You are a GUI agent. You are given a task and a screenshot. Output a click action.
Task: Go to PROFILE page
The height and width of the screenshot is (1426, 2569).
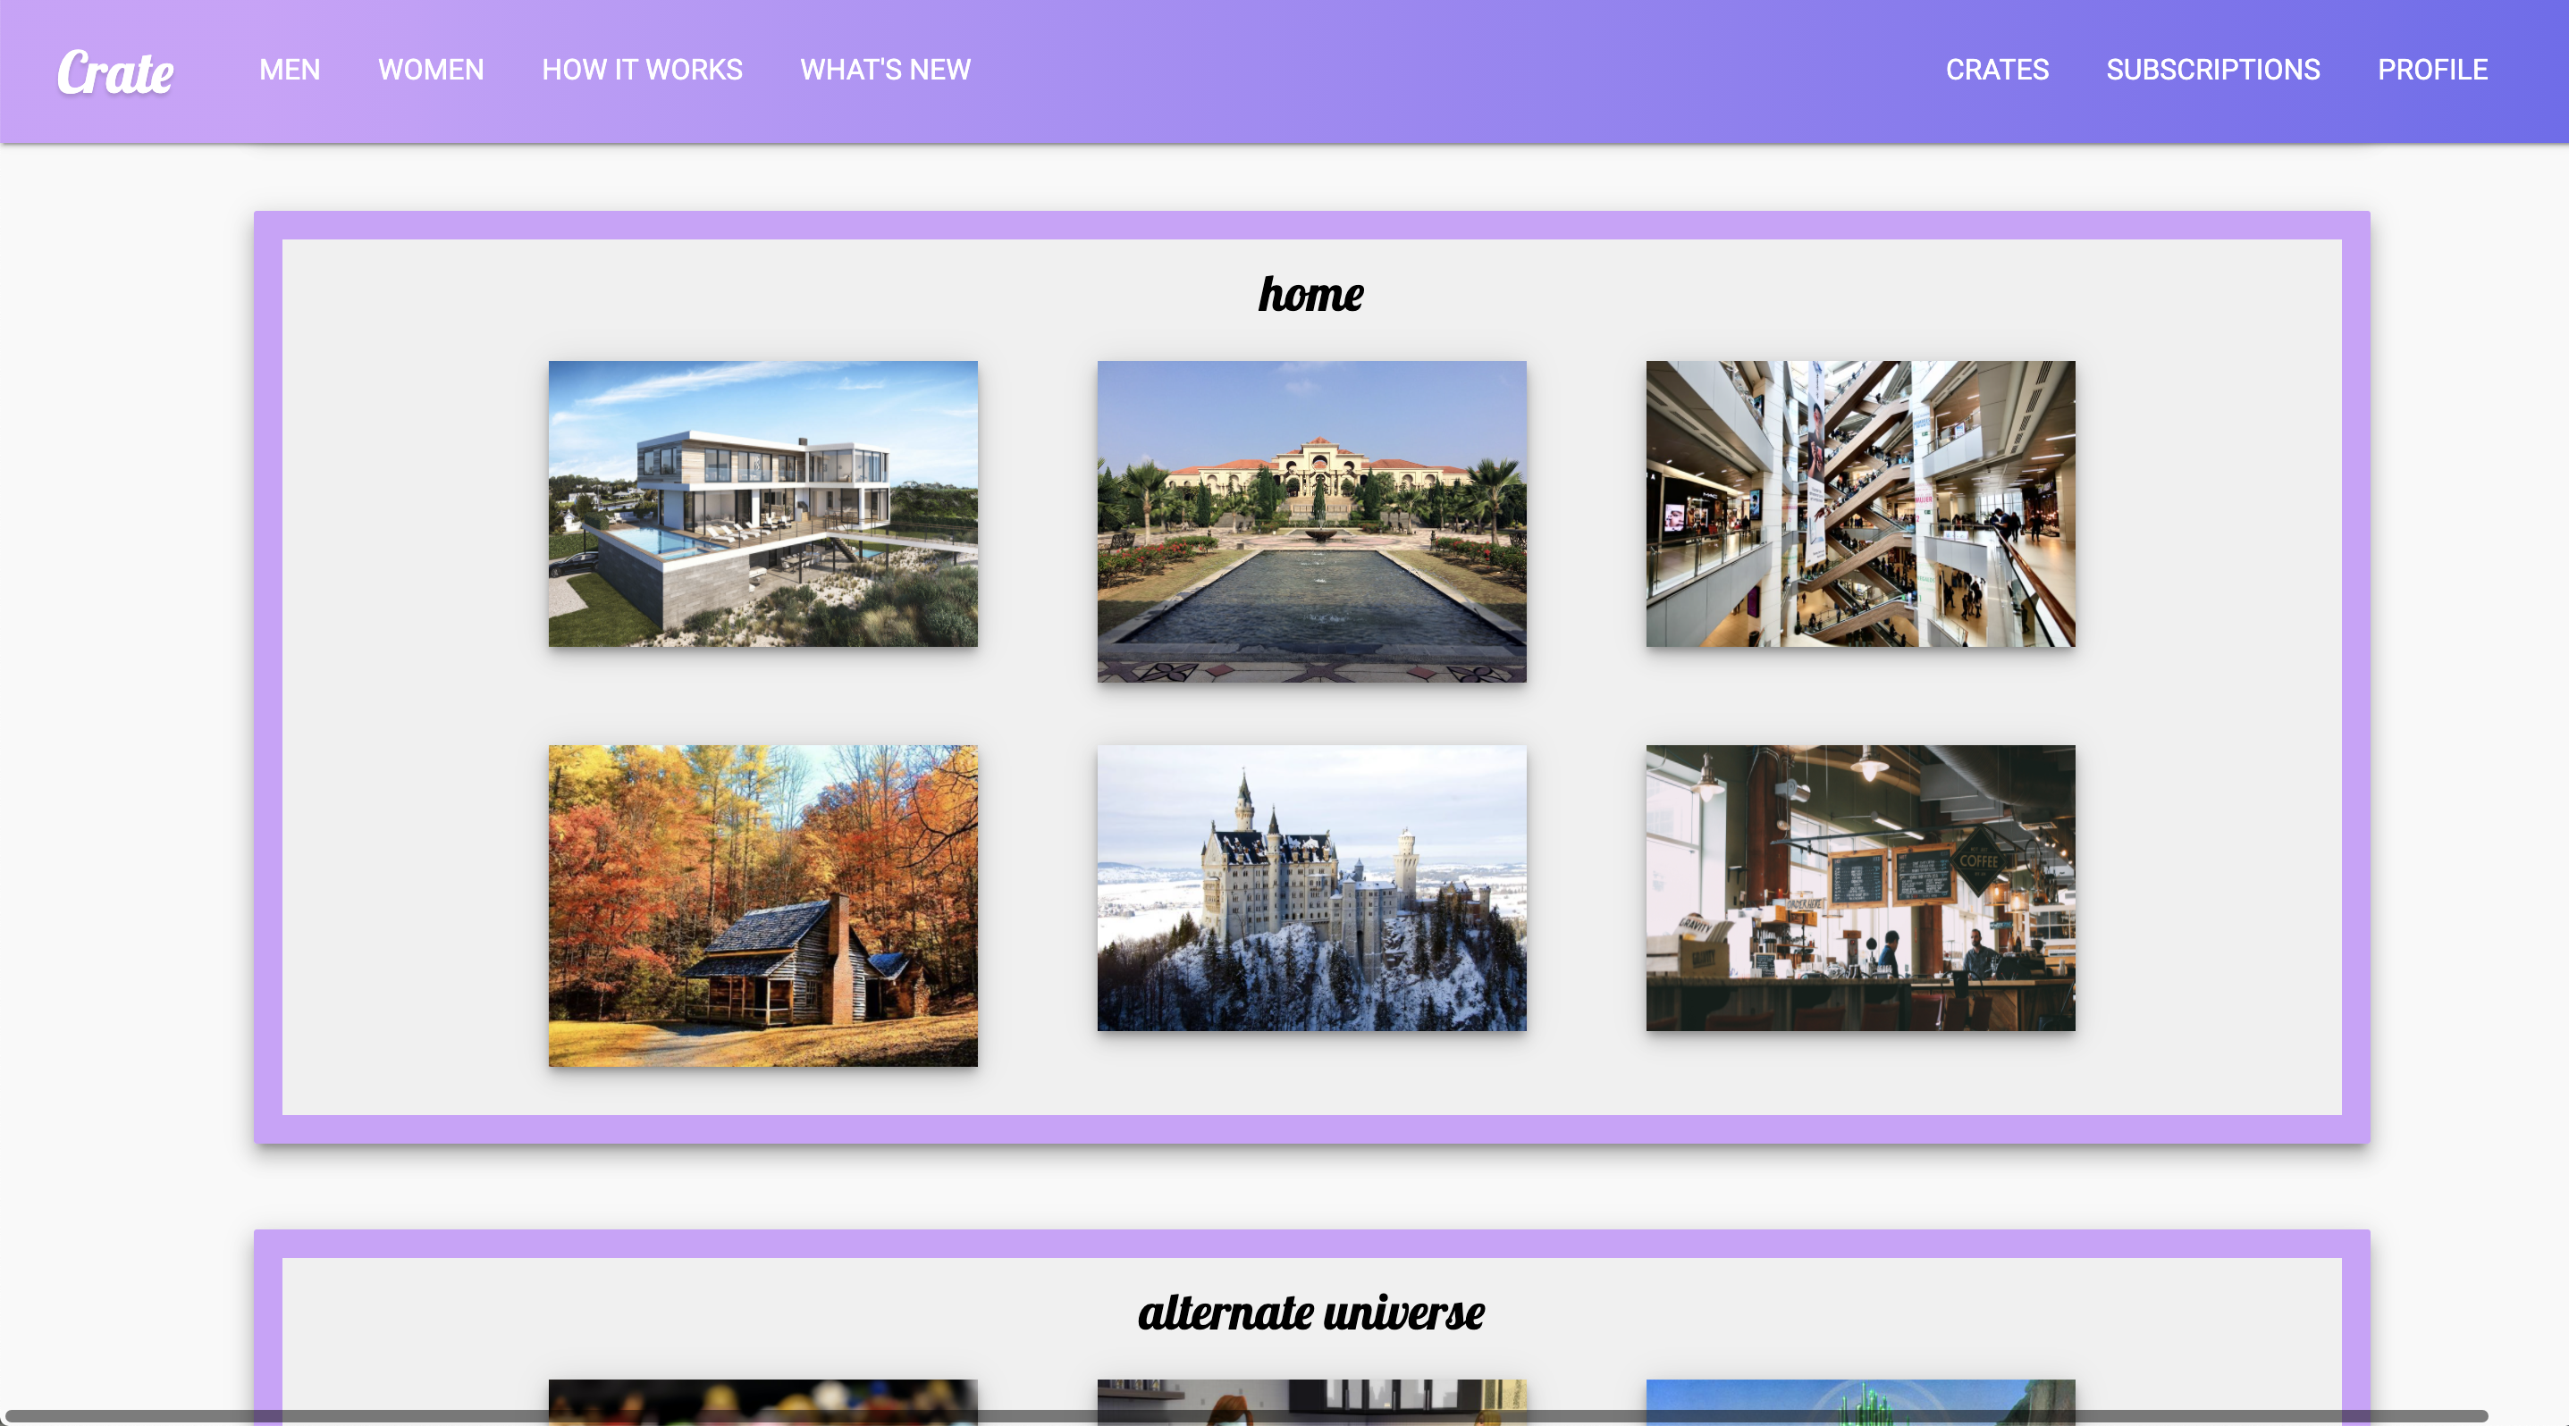(2432, 70)
